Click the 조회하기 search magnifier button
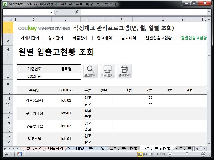The image size is (214, 160). 91,71
